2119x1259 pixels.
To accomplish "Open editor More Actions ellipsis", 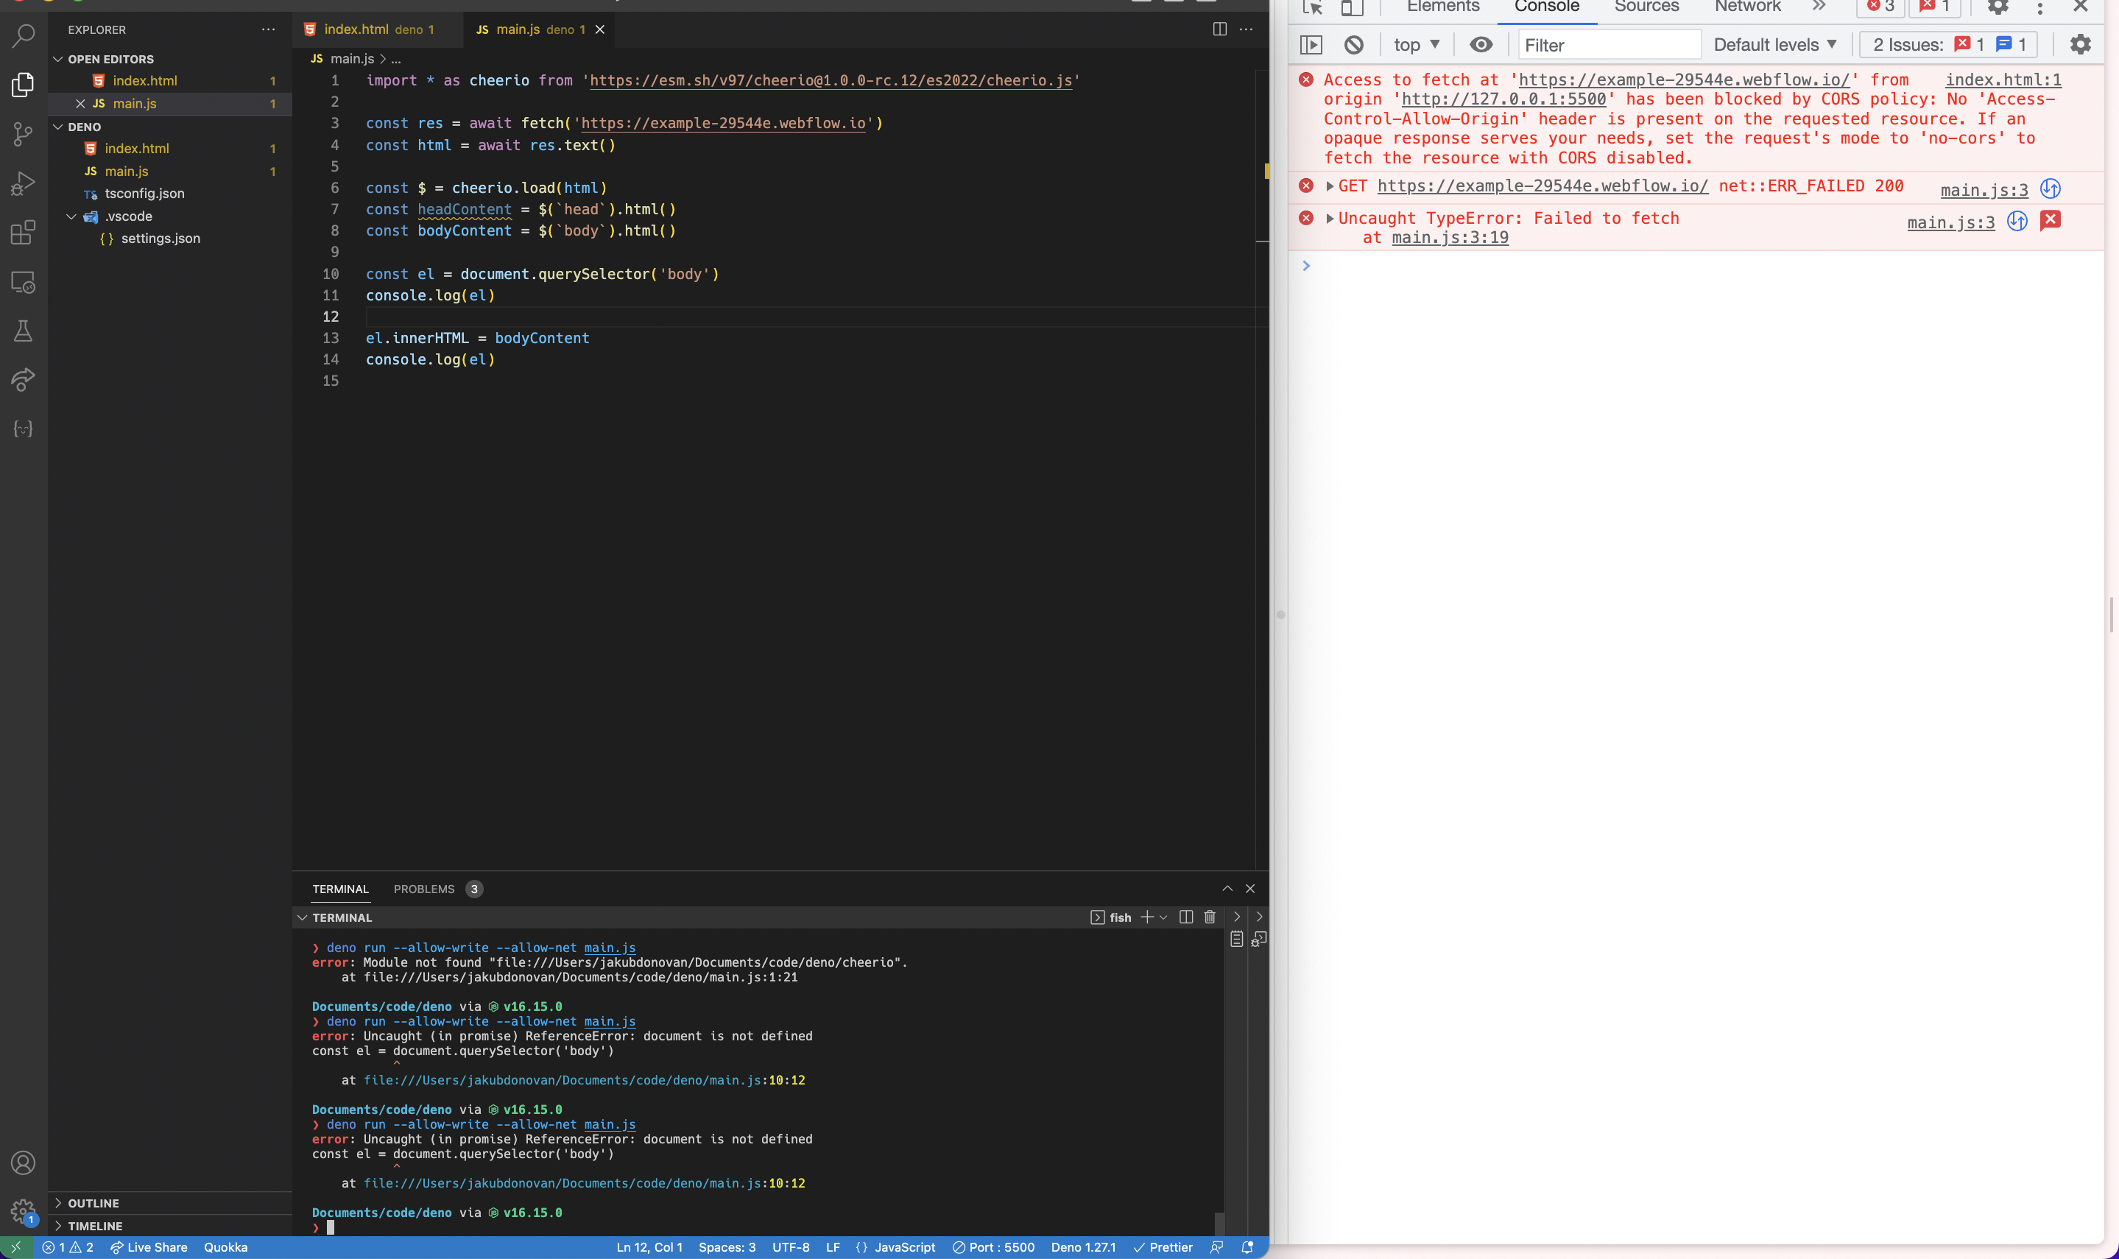I will click(x=1246, y=29).
